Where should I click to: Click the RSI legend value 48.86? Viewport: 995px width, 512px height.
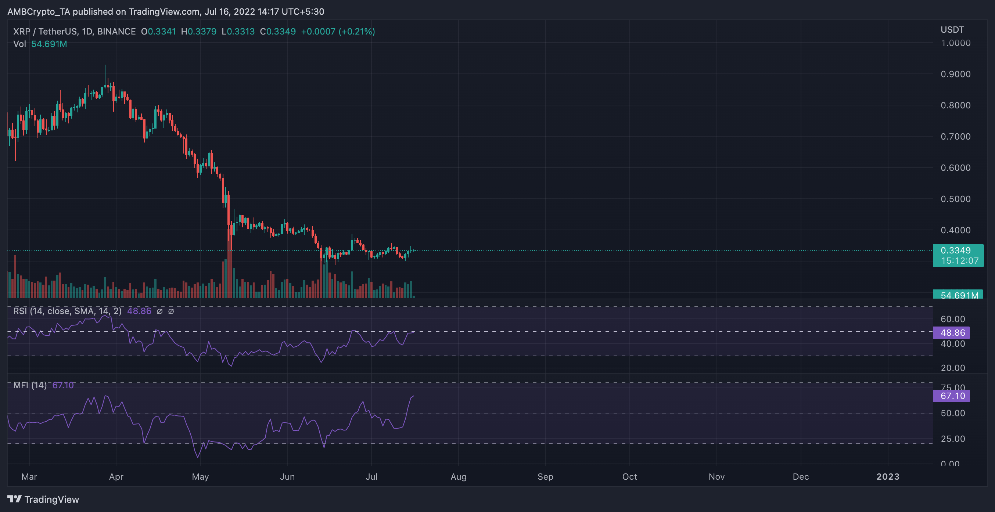(139, 311)
